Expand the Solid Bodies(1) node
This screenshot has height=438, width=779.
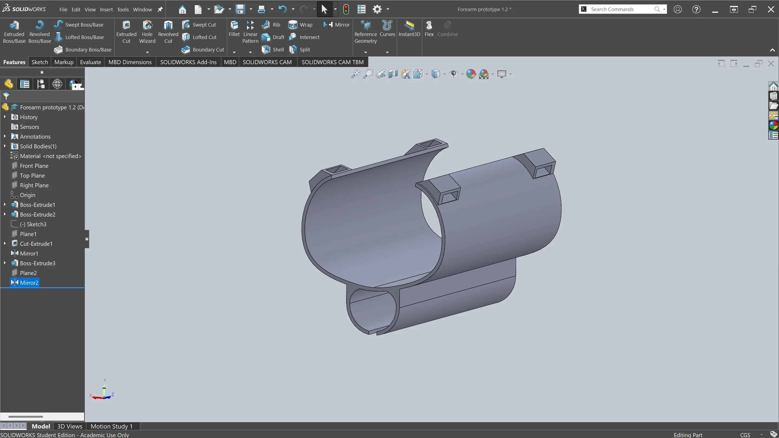pos(5,146)
